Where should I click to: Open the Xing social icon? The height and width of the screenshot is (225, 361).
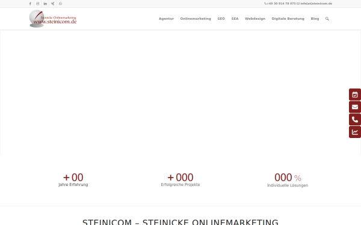53,4
